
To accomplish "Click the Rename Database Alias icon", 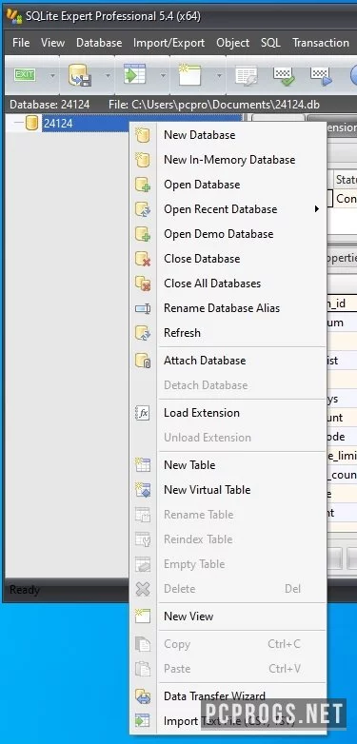I will coord(143,308).
